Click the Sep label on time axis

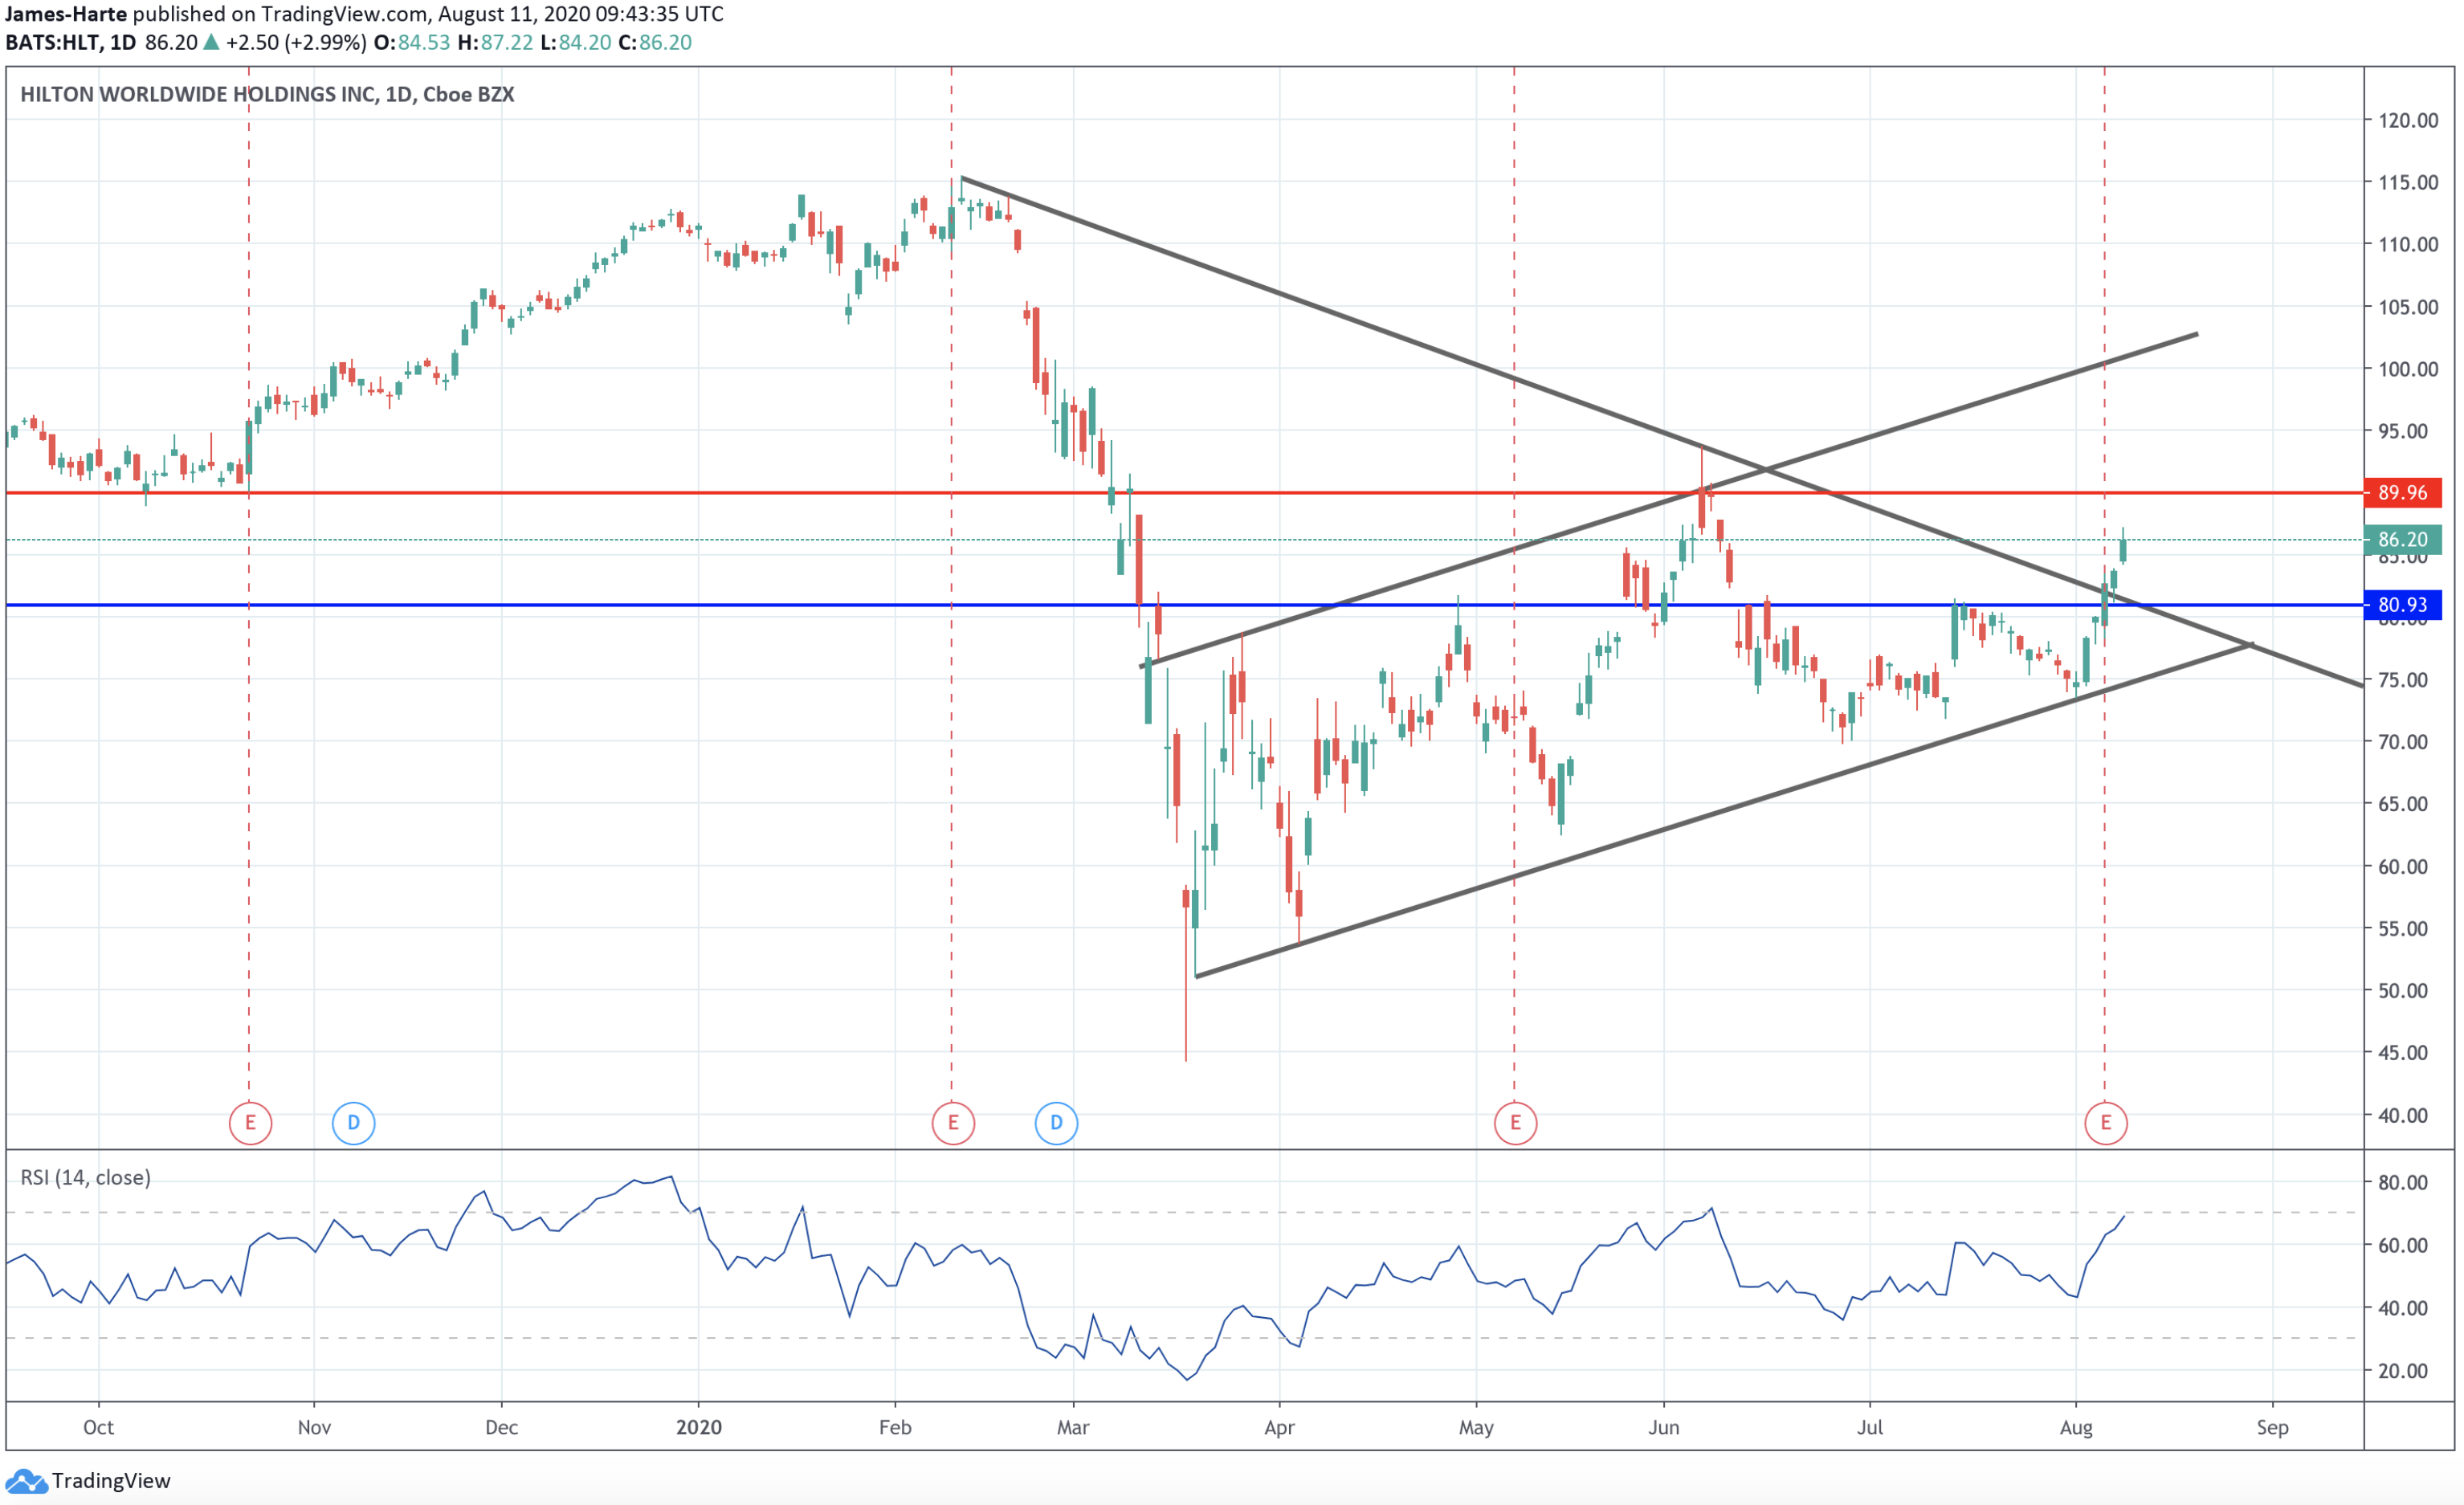coord(2272,1427)
